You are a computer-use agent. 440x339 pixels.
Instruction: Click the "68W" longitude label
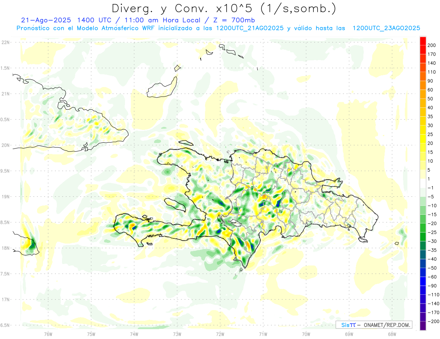coord(392,334)
